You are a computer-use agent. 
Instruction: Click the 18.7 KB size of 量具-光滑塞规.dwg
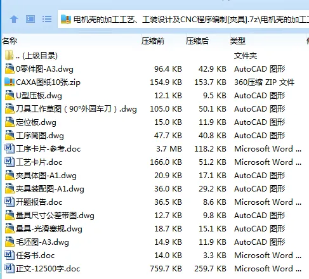pos(168,229)
